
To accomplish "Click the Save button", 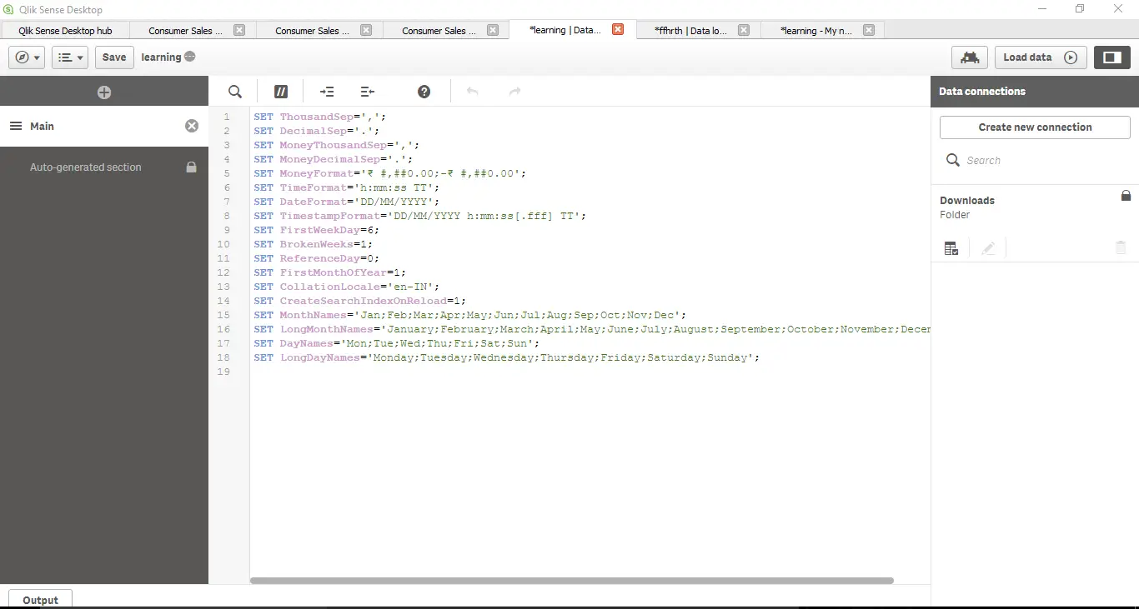I will pyautogui.click(x=114, y=57).
